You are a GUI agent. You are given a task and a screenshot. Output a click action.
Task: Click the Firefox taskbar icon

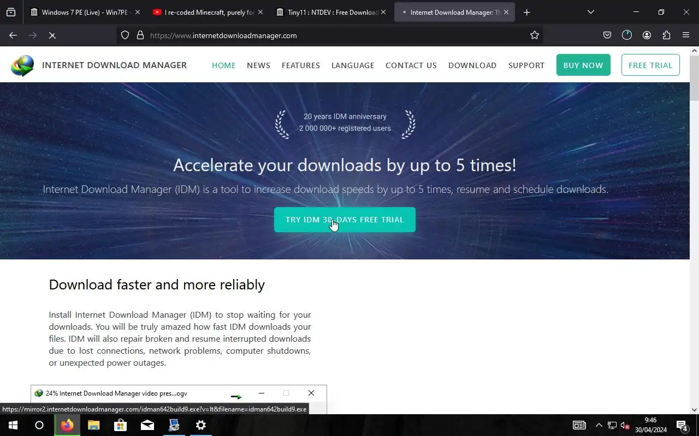67,425
